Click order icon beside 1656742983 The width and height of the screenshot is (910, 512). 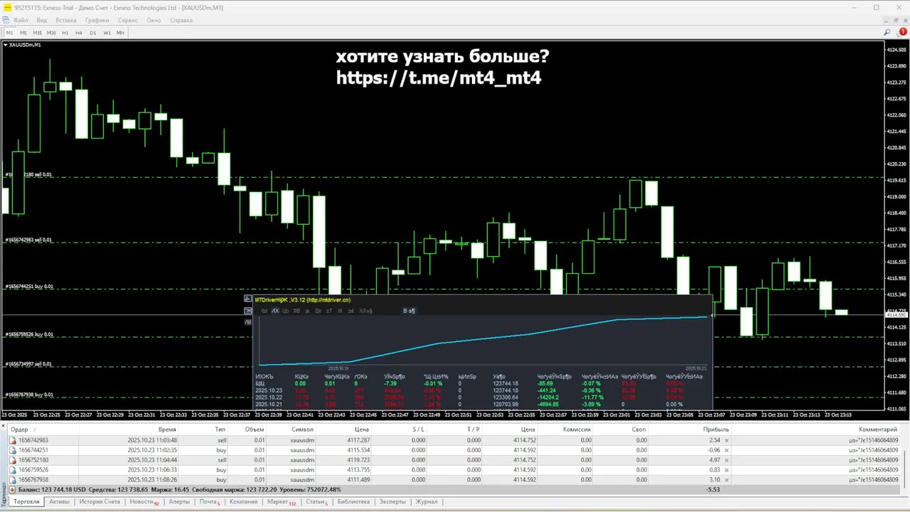click(13, 440)
